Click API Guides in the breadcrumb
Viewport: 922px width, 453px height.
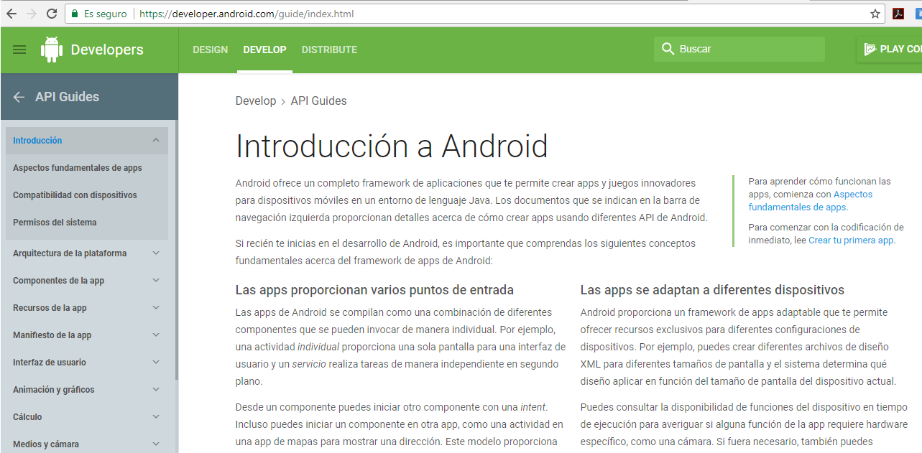[x=318, y=101]
